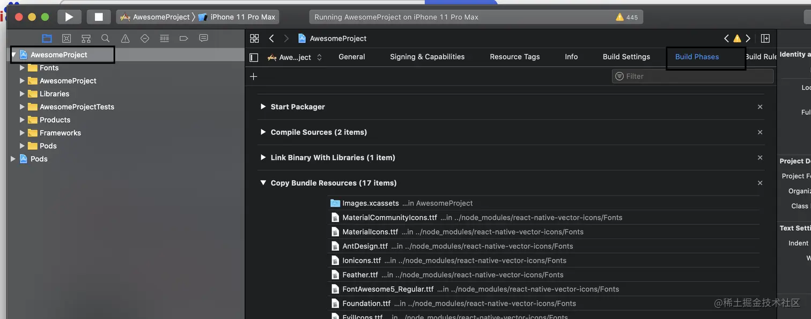Expand the Compile Sources phase
811x319 pixels.
pyautogui.click(x=263, y=132)
